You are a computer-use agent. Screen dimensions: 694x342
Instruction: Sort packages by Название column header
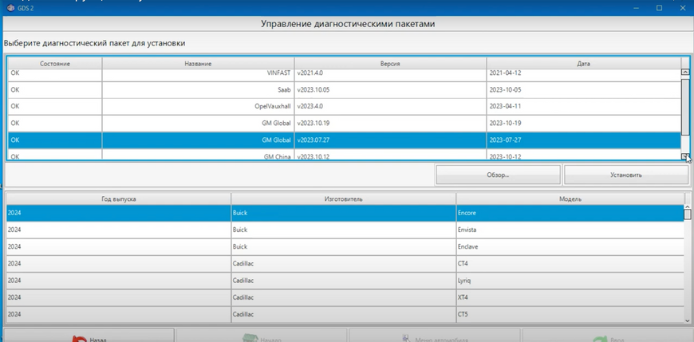tap(198, 64)
